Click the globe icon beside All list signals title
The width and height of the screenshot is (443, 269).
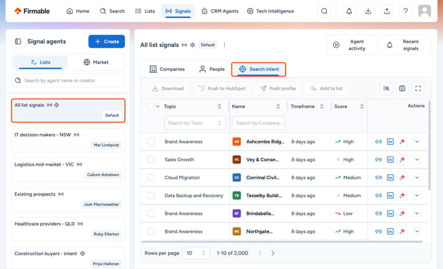coord(192,45)
